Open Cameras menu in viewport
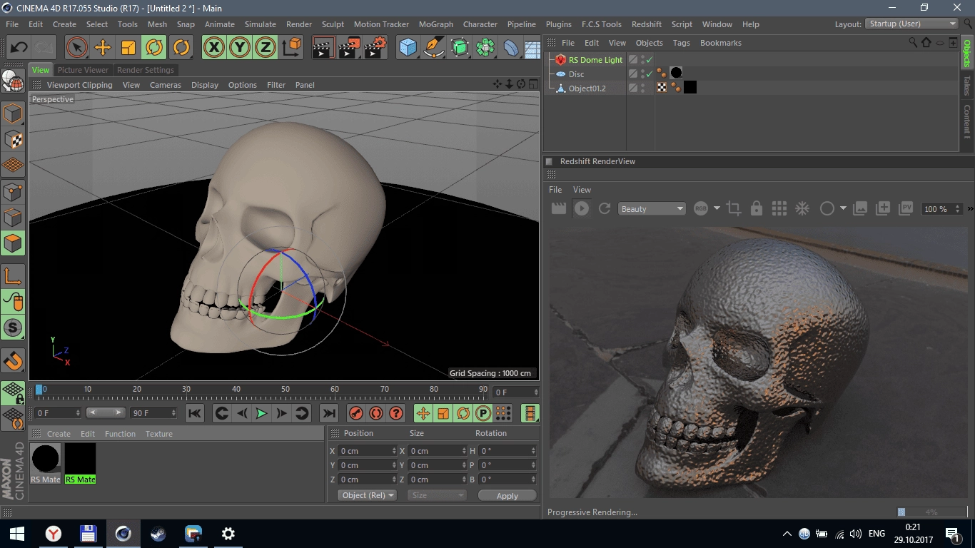This screenshot has height=548, width=975. pyautogui.click(x=165, y=85)
